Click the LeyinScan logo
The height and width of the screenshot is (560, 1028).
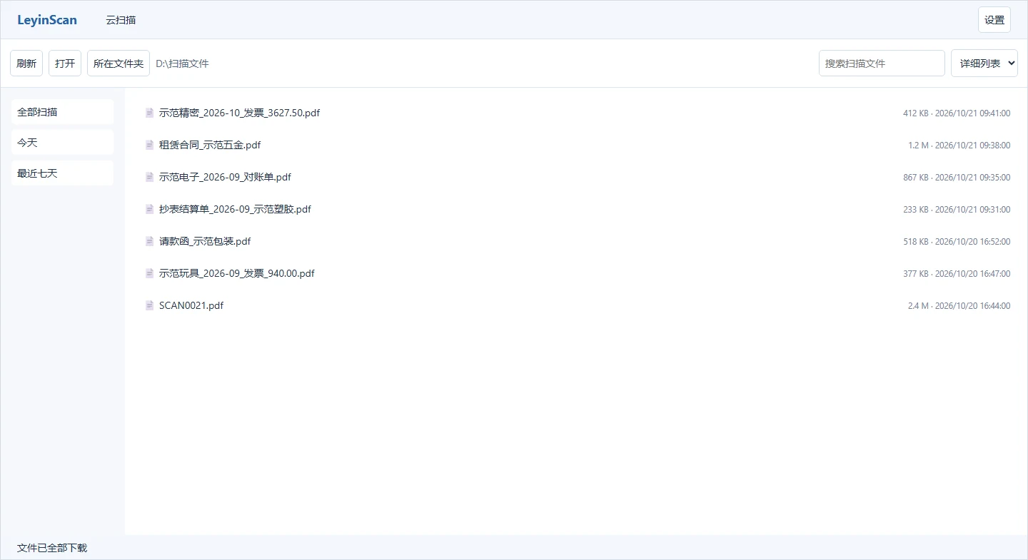pyautogui.click(x=47, y=20)
